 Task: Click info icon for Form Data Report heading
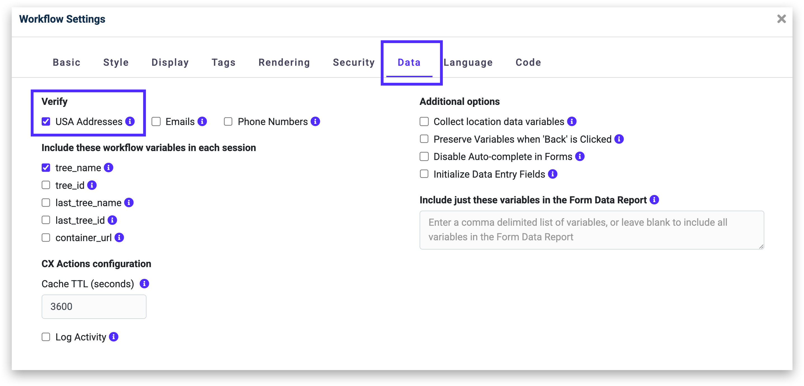tap(654, 199)
